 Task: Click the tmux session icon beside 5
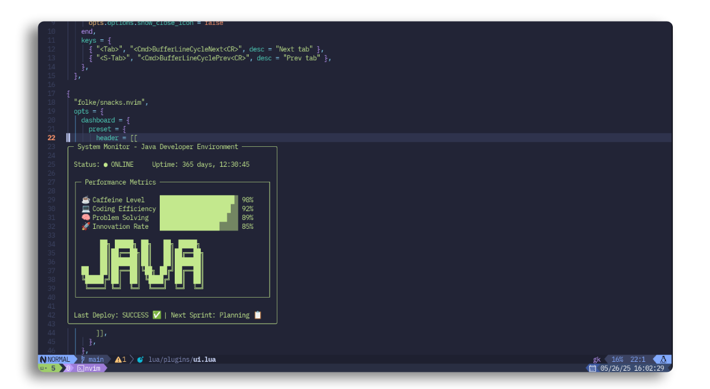pyautogui.click(x=42, y=368)
